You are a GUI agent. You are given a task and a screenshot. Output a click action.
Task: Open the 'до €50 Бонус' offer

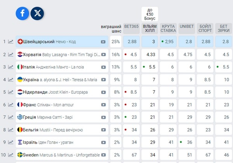point(150,14)
